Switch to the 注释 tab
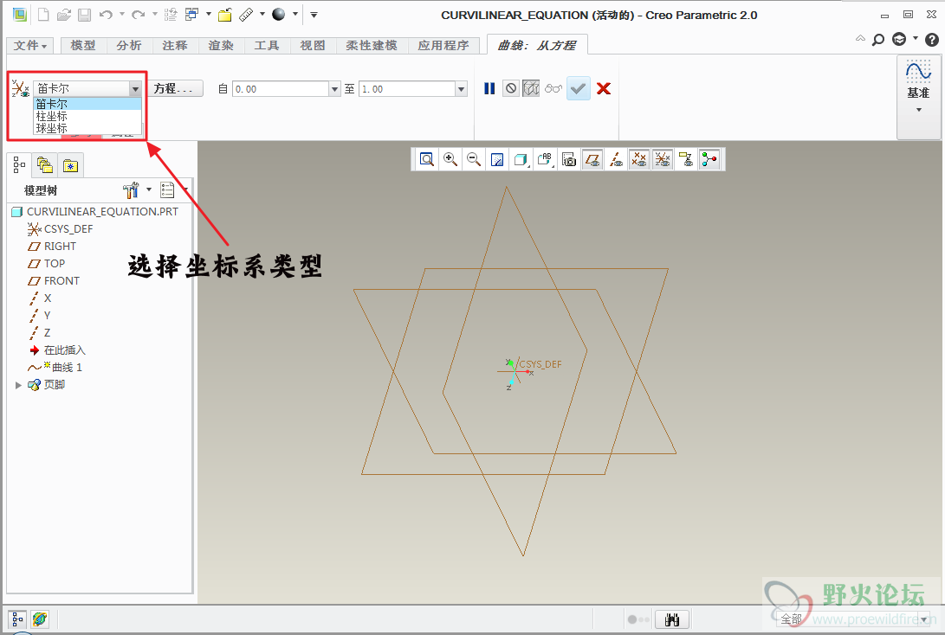 pyautogui.click(x=175, y=45)
